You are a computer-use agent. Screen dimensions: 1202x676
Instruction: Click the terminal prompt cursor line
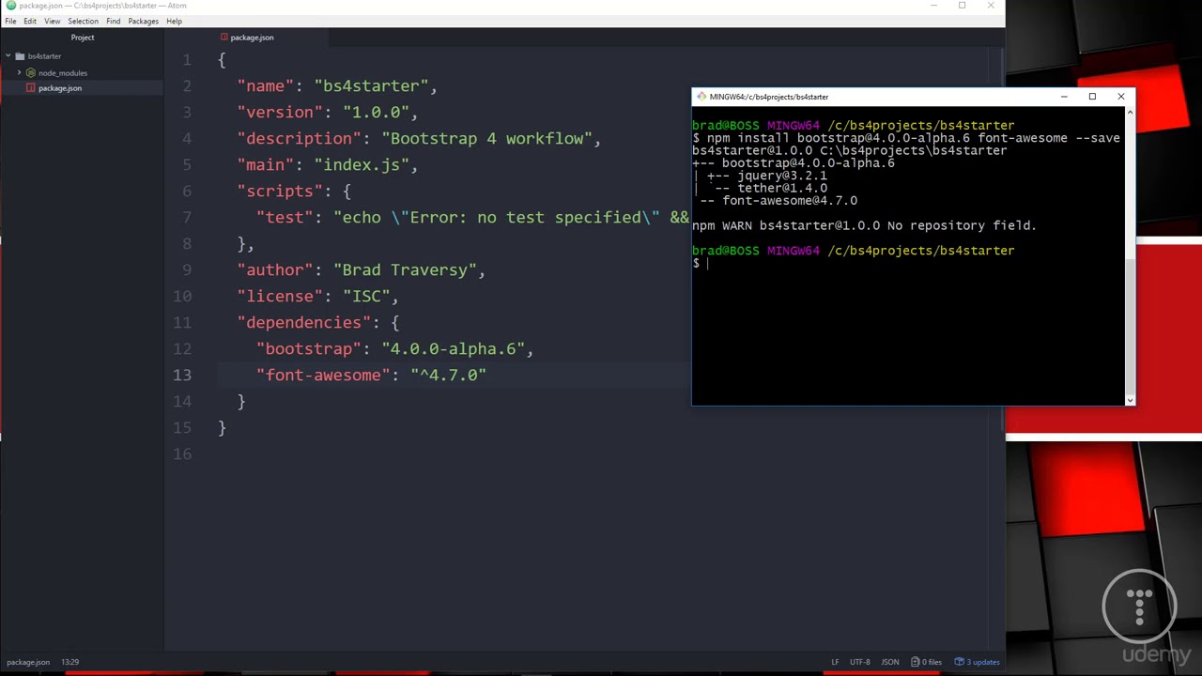701,264
